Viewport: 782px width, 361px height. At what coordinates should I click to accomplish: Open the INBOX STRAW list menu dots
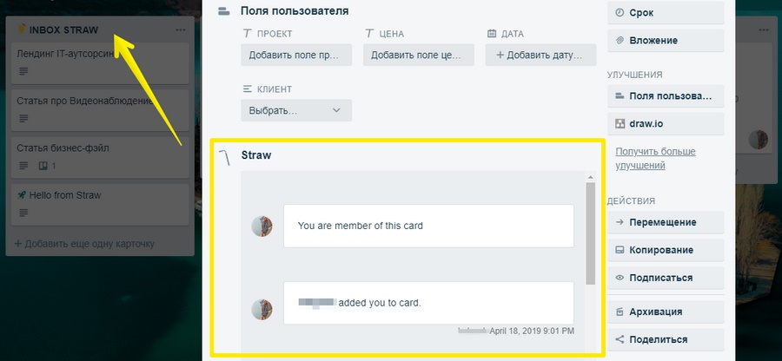pyautogui.click(x=181, y=30)
